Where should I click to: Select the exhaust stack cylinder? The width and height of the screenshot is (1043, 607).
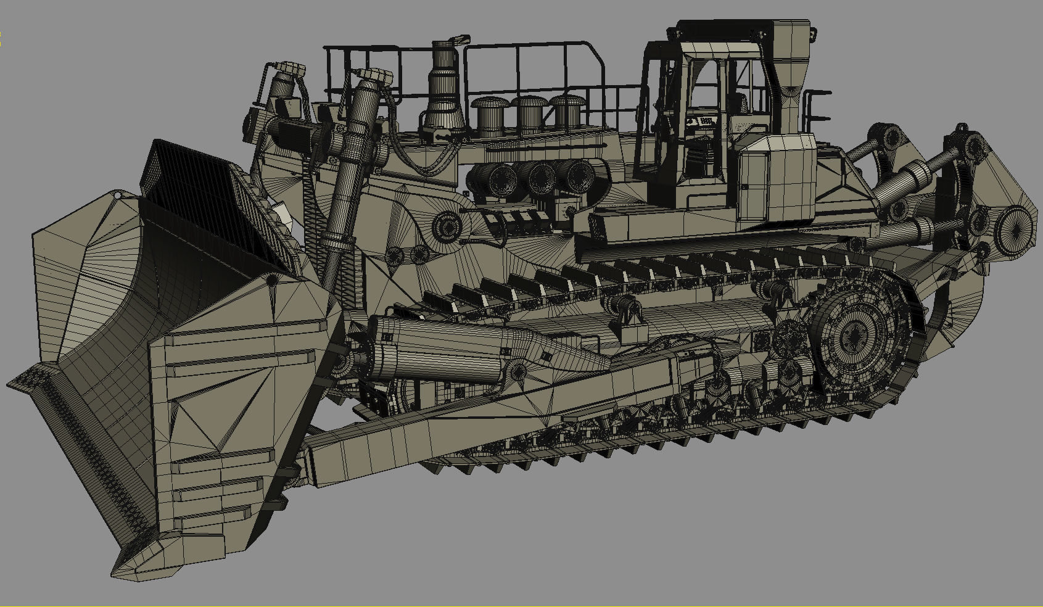click(444, 80)
